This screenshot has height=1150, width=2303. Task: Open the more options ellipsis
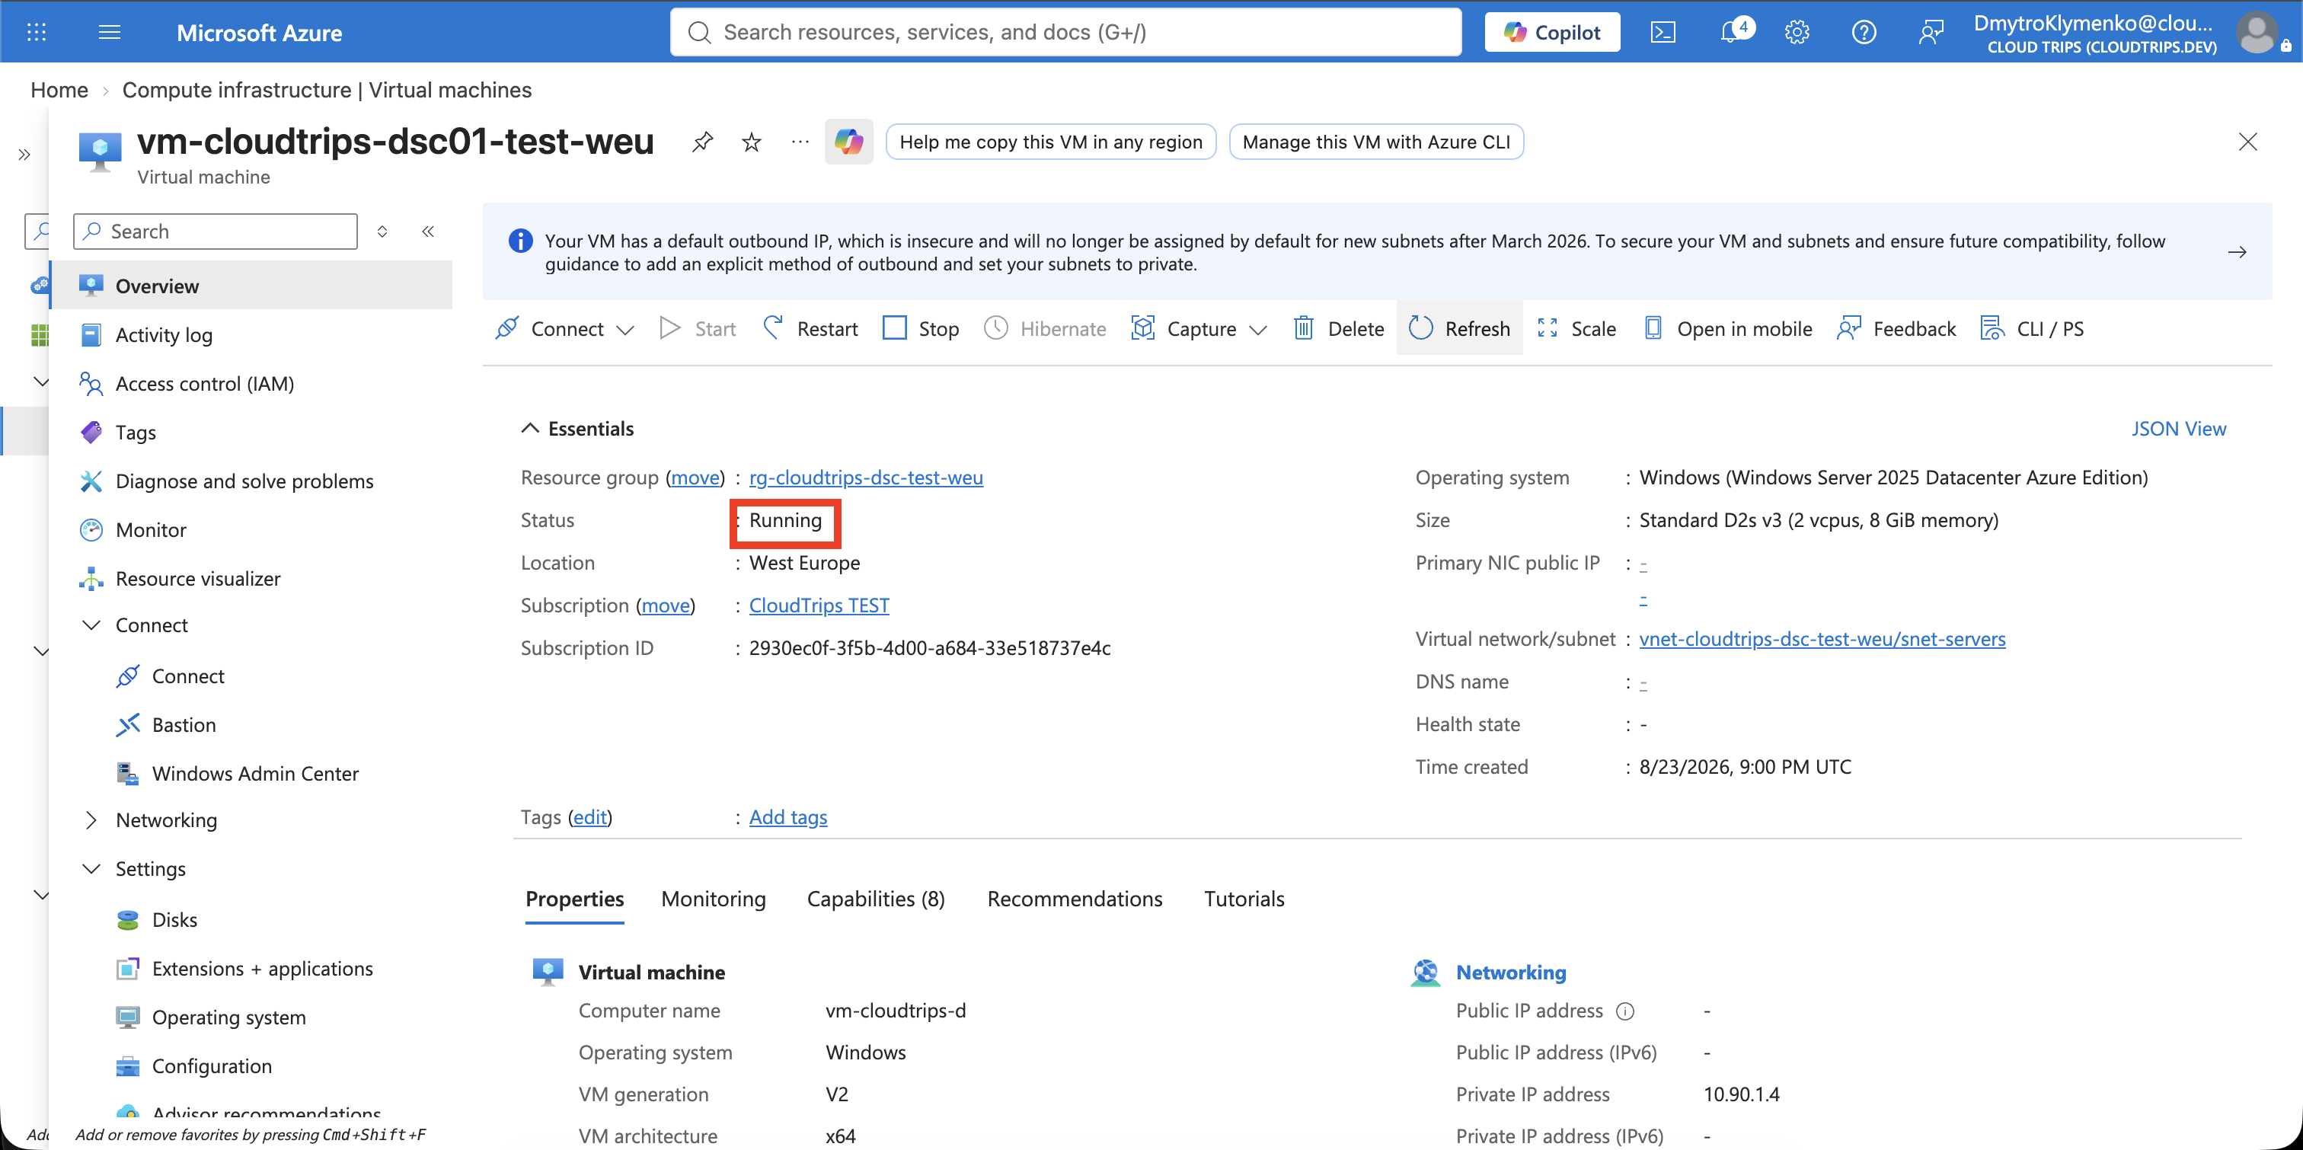click(x=800, y=142)
